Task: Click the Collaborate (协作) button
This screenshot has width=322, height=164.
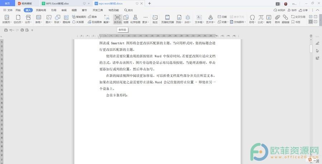Action: pyautogui.click(x=292, y=10)
